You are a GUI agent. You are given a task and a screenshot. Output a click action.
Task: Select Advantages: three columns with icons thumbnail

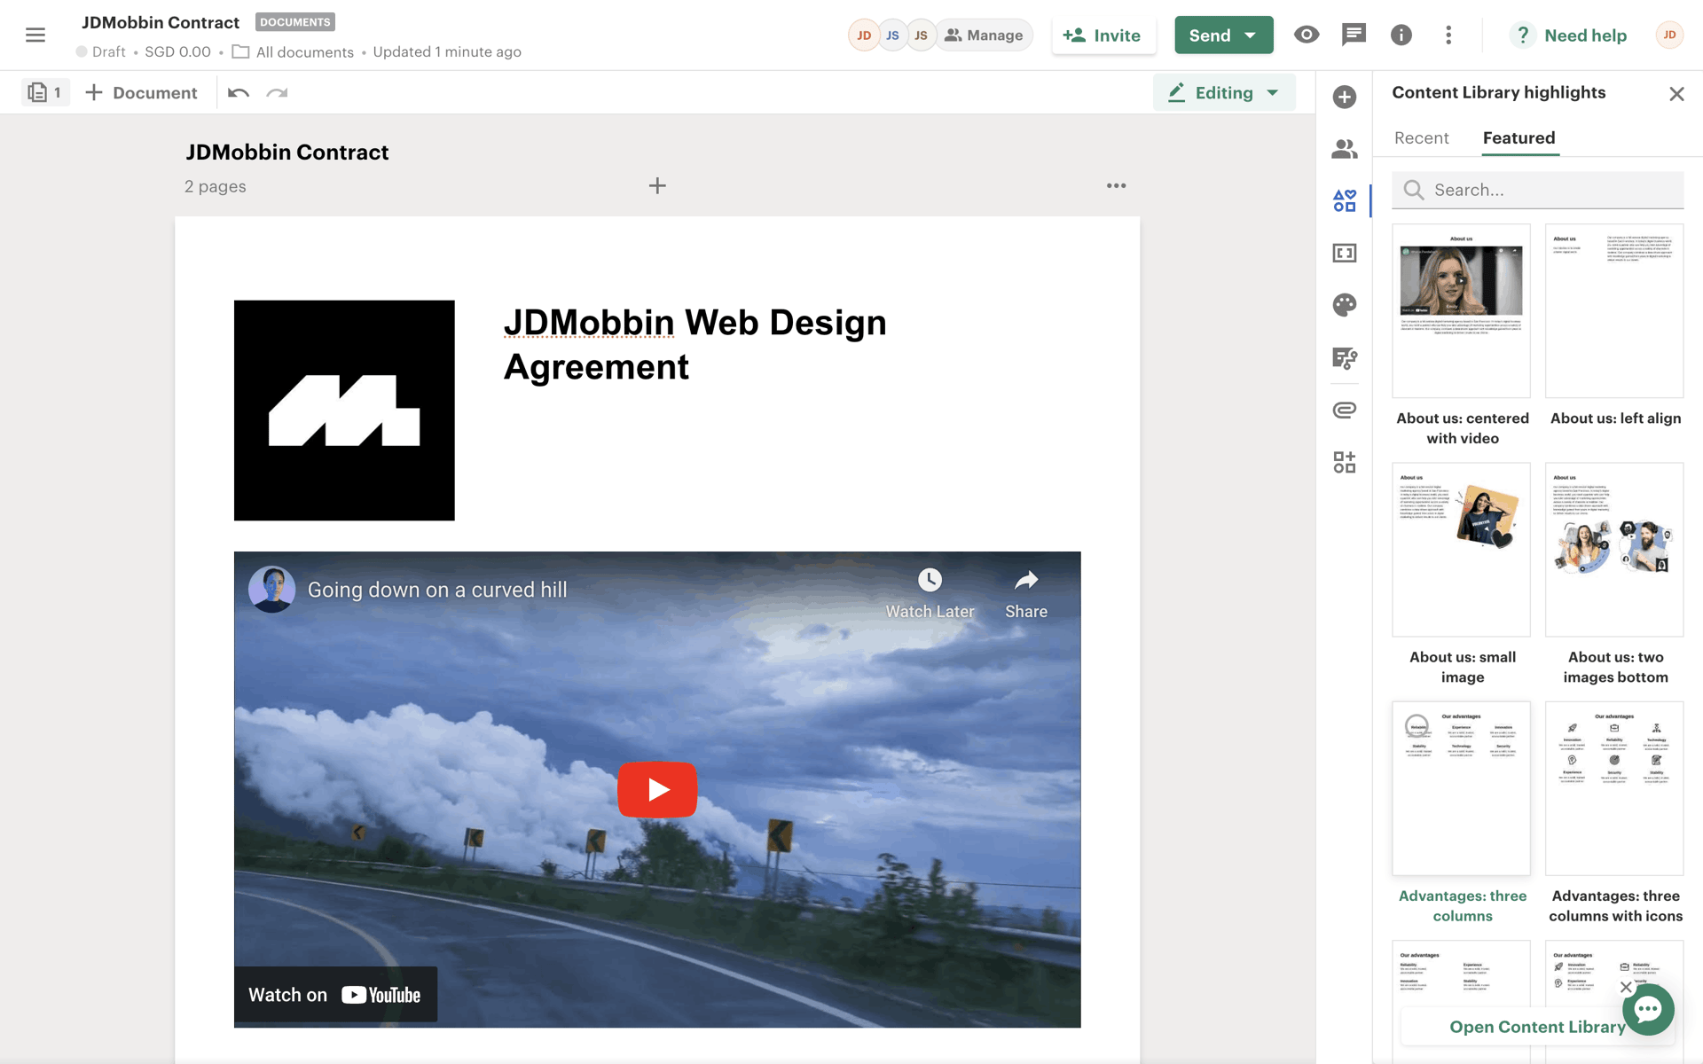click(1614, 788)
